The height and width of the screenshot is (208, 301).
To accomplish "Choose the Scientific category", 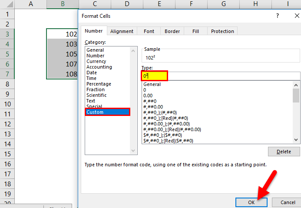I will pyautogui.click(x=96, y=95).
